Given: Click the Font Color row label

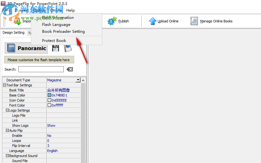Looking at the screenshot, I should (17, 105).
